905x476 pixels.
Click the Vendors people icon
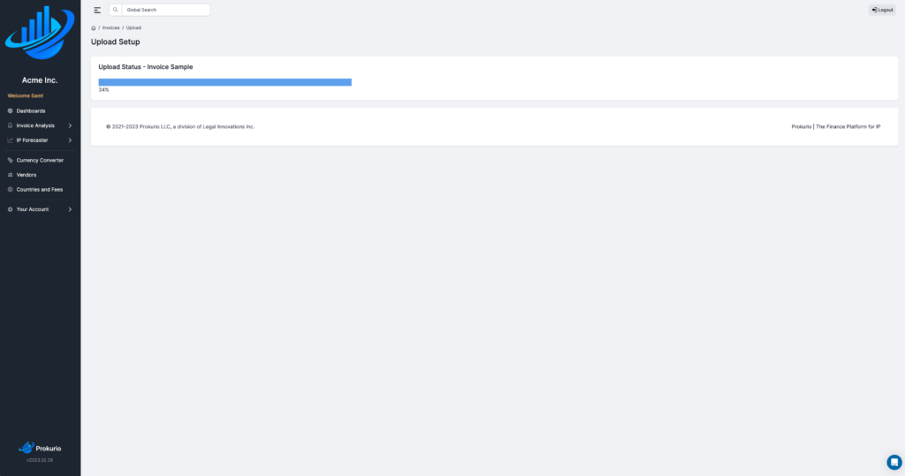click(x=10, y=175)
